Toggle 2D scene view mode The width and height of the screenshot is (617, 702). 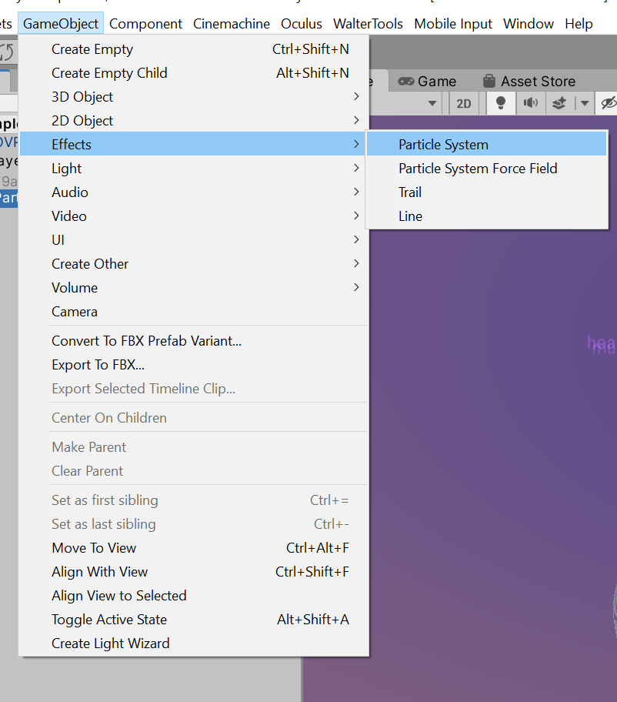[464, 103]
